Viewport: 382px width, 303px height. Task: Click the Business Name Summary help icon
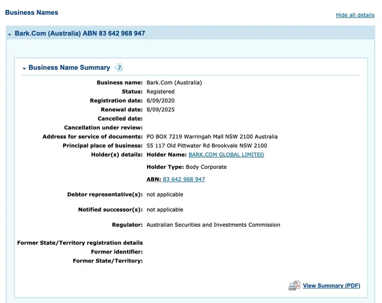(119, 67)
